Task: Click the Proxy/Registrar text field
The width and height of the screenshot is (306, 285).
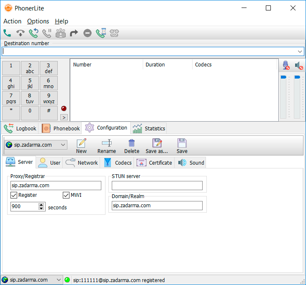Action: [x=56, y=186]
